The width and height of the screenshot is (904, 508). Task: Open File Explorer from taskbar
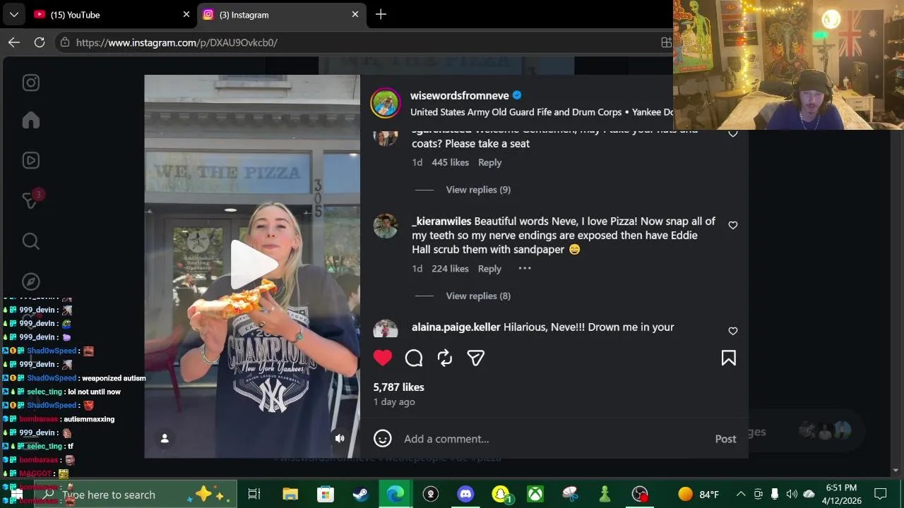[x=290, y=495]
